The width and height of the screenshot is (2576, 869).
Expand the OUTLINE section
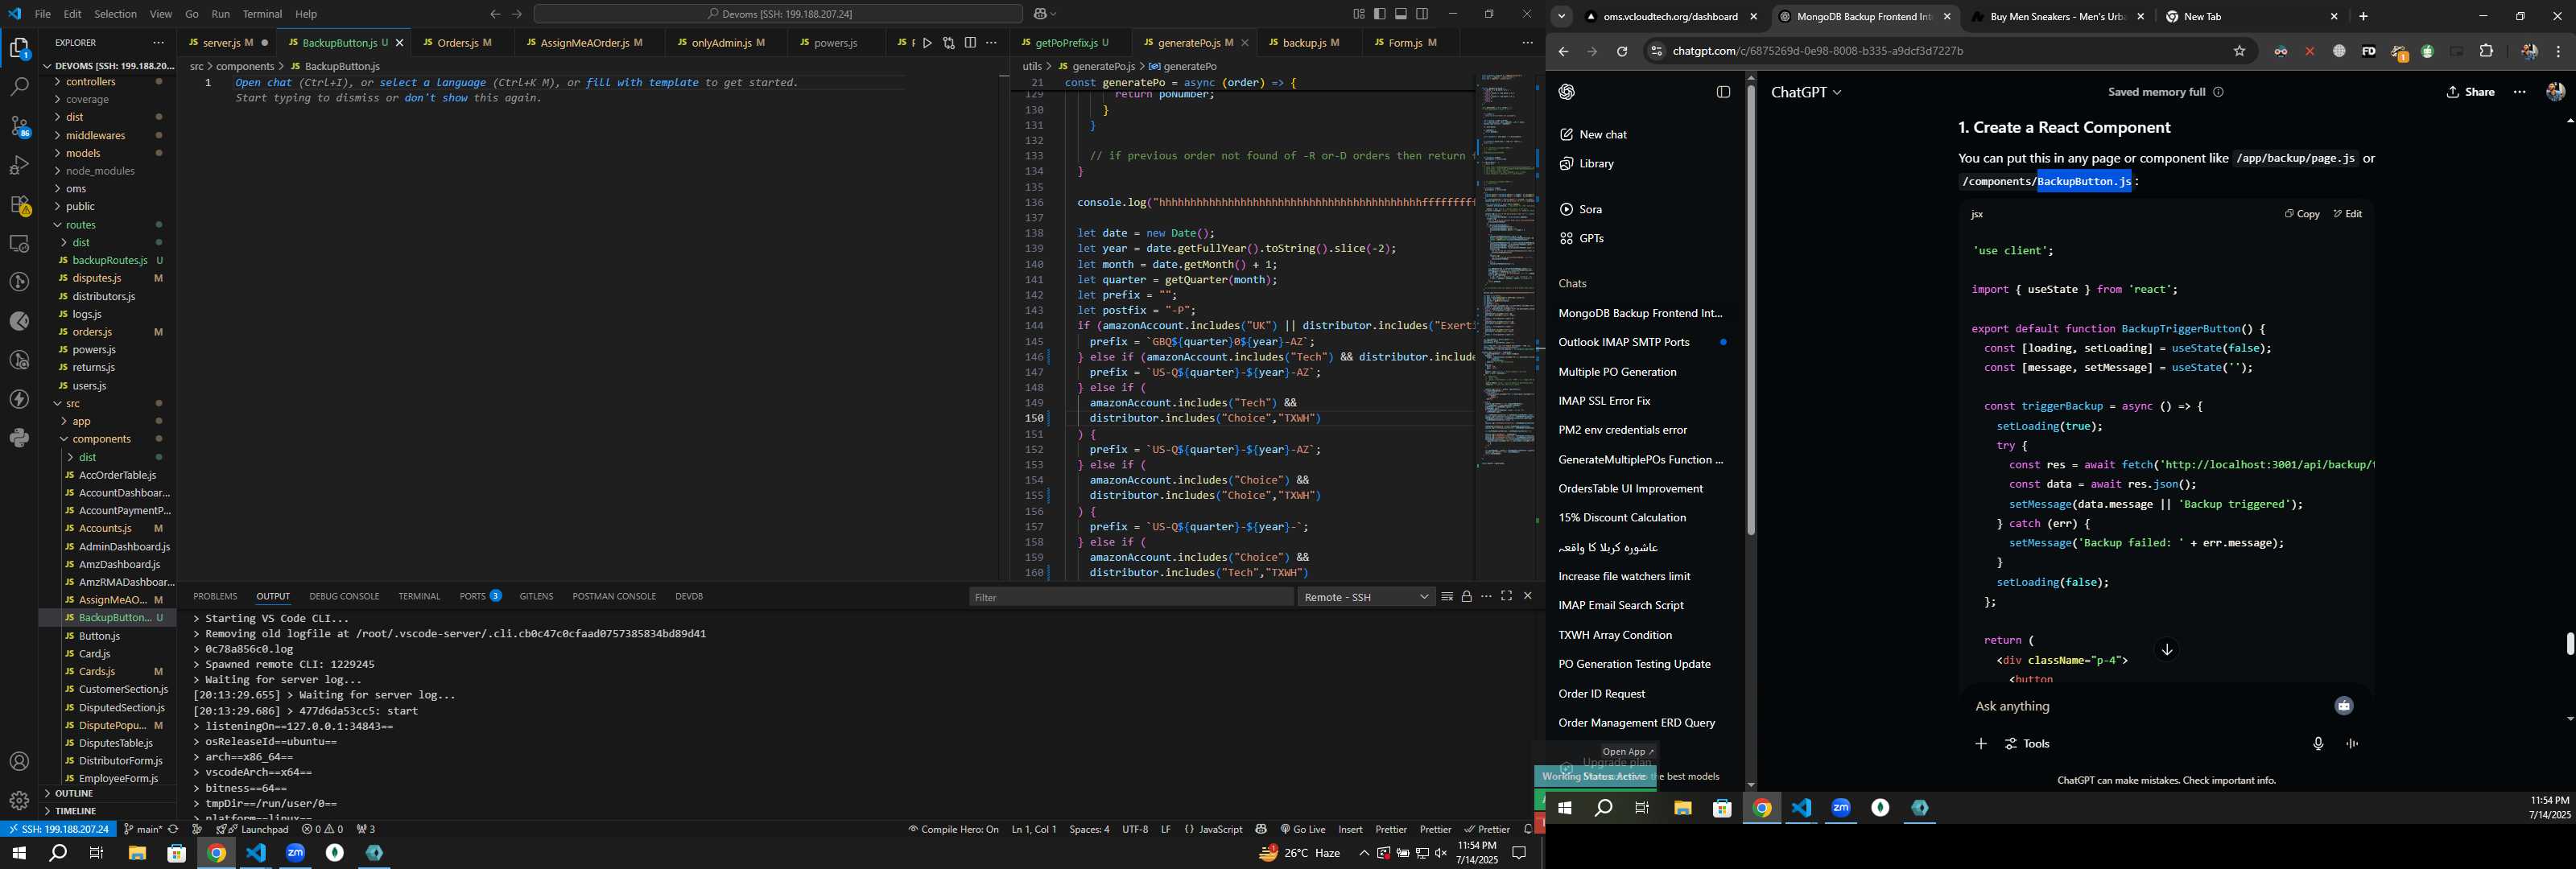coord(74,793)
